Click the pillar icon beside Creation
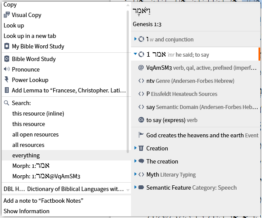Viewport: 262px width, 218px height. 141,148
